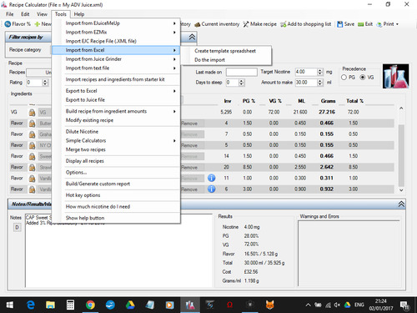417x313 pixels.
Task: Adjust Target Nicotine stepper arrows
Action: tap(319, 72)
